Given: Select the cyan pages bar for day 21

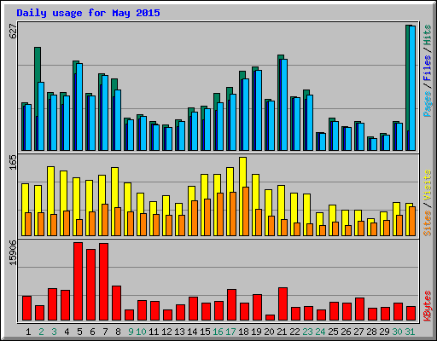Looking at the screenshot, I should (x=284, y=105).
